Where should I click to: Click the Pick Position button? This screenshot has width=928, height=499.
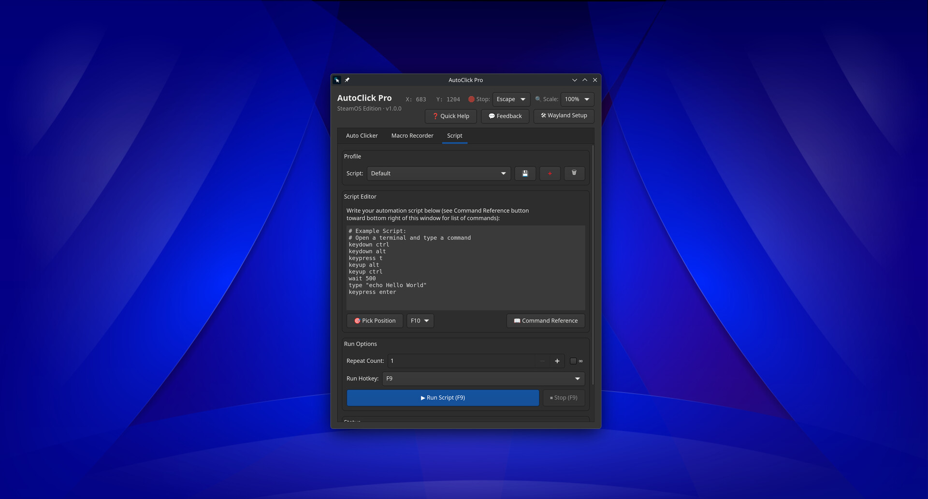[375, 321]
